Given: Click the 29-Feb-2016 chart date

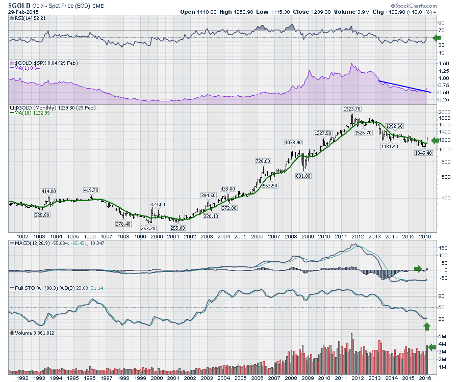Looking at the screenshot, I should pos(23,12).
